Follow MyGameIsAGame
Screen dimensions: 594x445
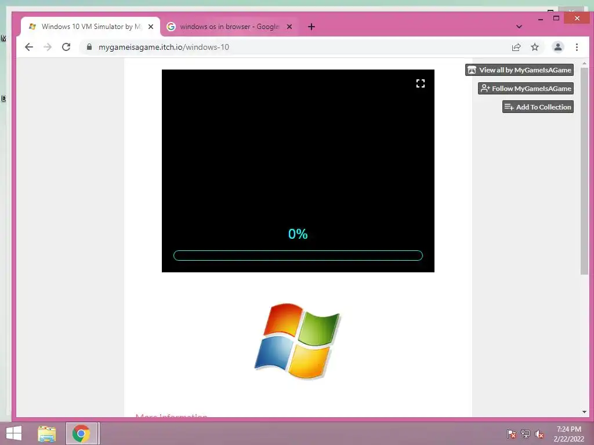click(526, 89)
